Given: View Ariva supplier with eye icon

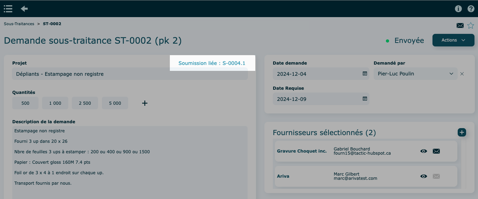Looking at the screenshot, I should pos(423,176).
